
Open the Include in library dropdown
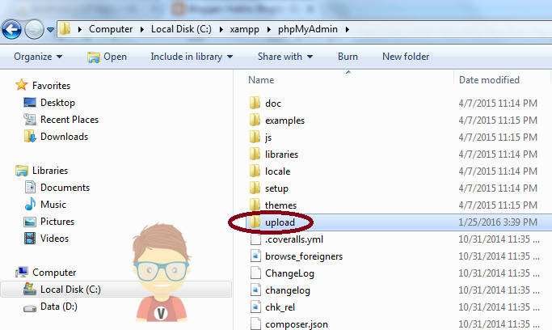coord(192,57)
